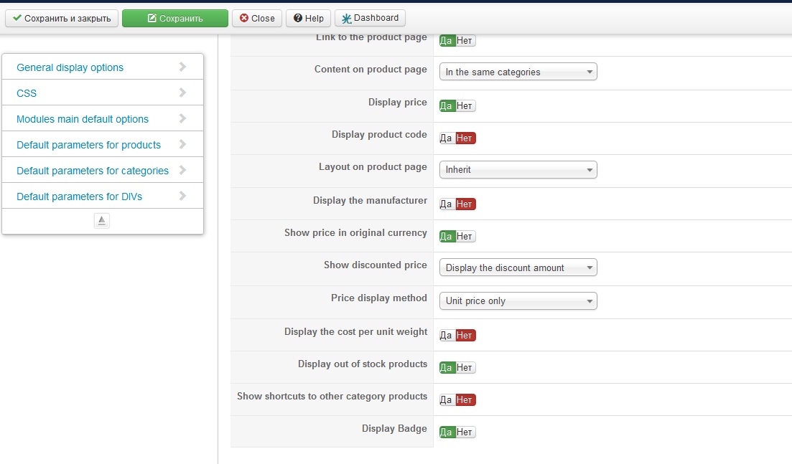Click chevron icon beside Default parameters for products

(x=182, y=144)
